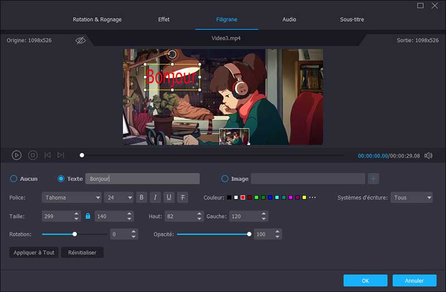
Task: Select the Image radio option
Action: point(225,178)
